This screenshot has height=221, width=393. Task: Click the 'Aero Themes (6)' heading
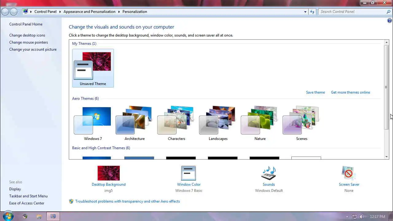tap(85, 99)
